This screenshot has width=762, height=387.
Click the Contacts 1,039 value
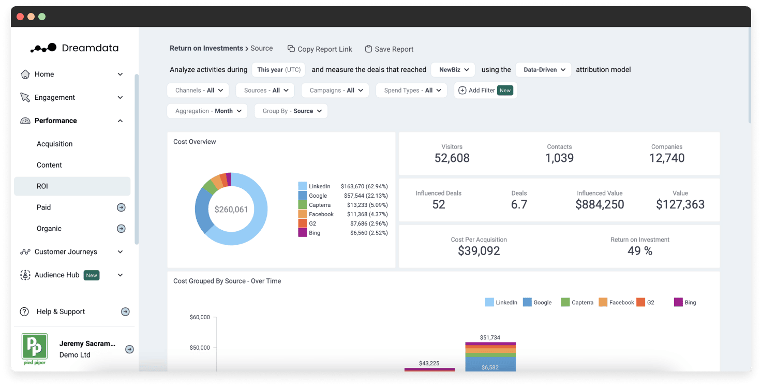(x=559, y=158)
